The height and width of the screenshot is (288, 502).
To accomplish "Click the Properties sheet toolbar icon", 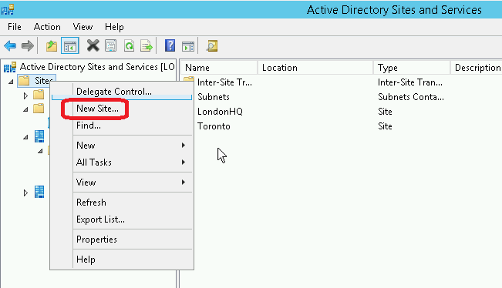I will (x=111, y=45).
